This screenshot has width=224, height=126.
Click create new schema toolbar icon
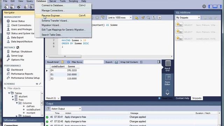click(26, 6)
